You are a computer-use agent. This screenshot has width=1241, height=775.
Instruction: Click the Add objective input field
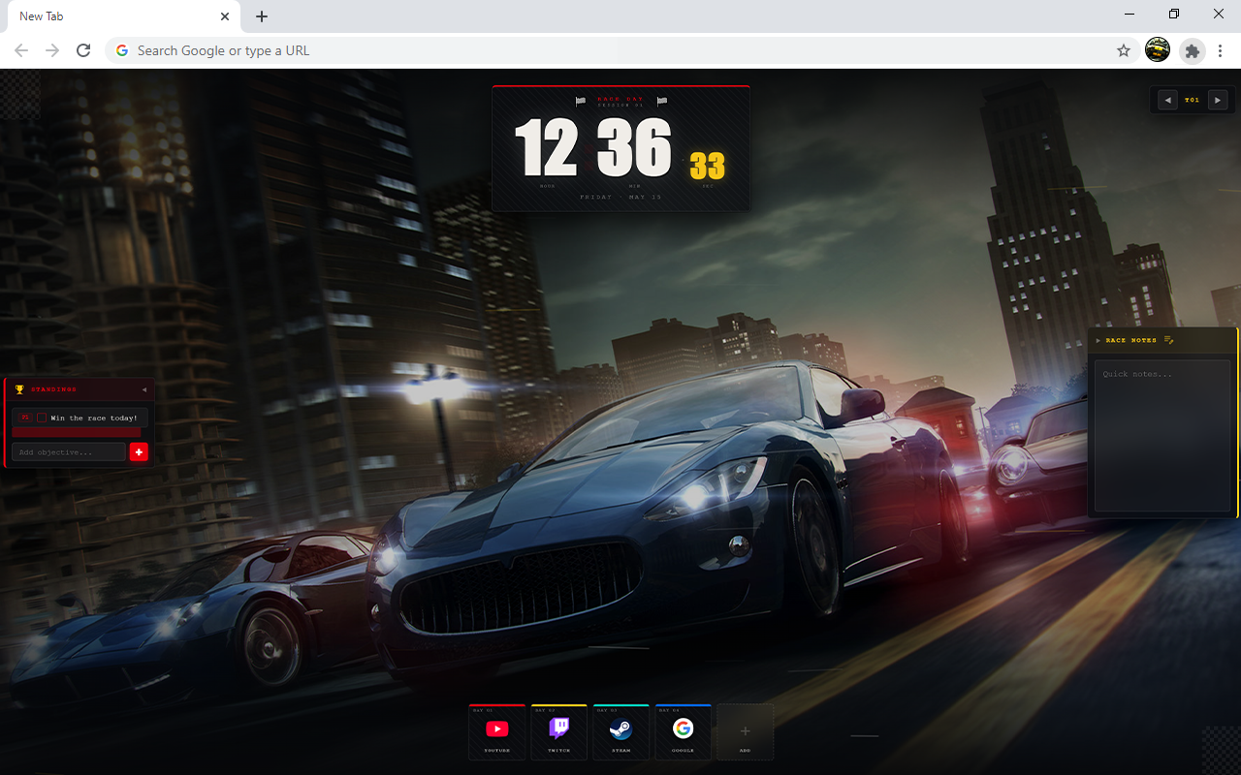coord(69,452)
